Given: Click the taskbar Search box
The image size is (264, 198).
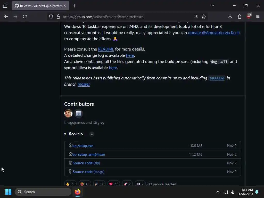Looking at the screenshot, I should 43,192.
